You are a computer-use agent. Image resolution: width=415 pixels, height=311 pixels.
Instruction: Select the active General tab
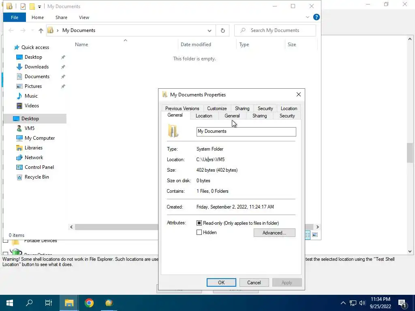(175, 115)
